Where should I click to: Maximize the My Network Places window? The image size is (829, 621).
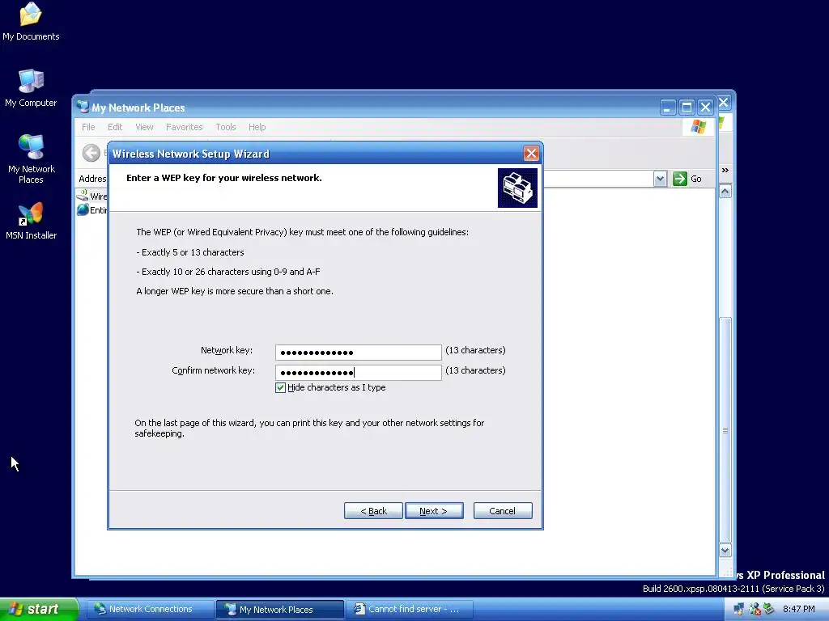687,108
